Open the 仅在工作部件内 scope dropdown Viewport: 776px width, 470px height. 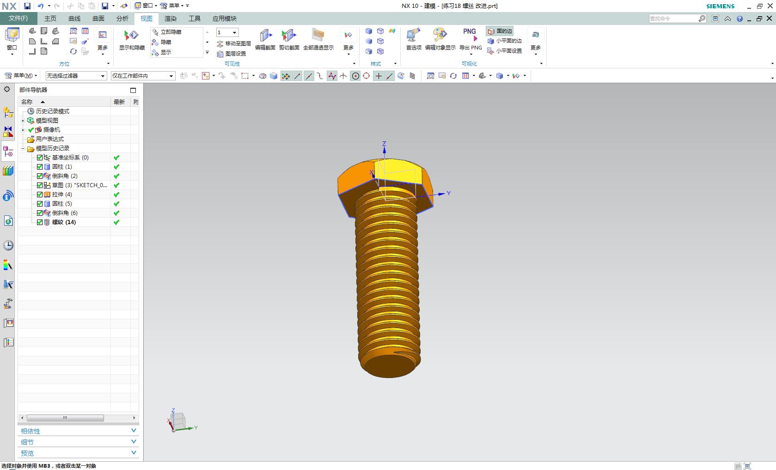point(143,76)
